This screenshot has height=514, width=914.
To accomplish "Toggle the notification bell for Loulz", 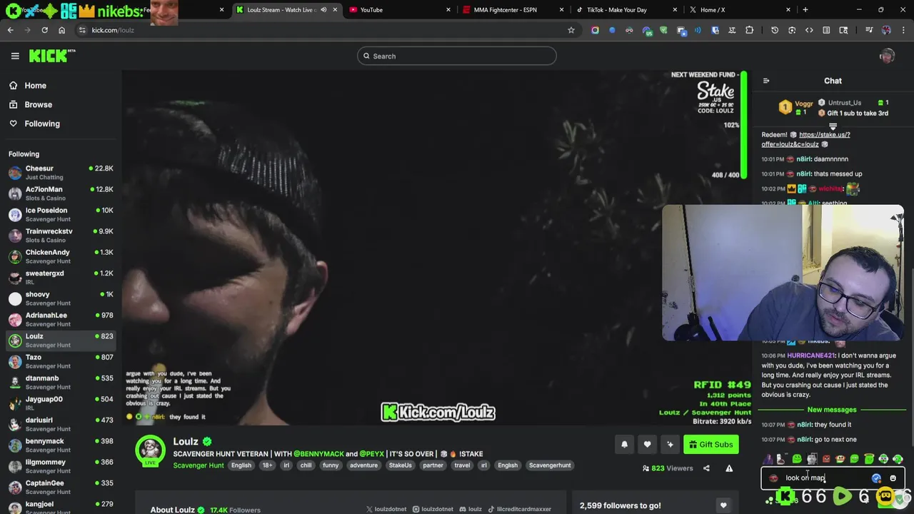I will 624,445.
